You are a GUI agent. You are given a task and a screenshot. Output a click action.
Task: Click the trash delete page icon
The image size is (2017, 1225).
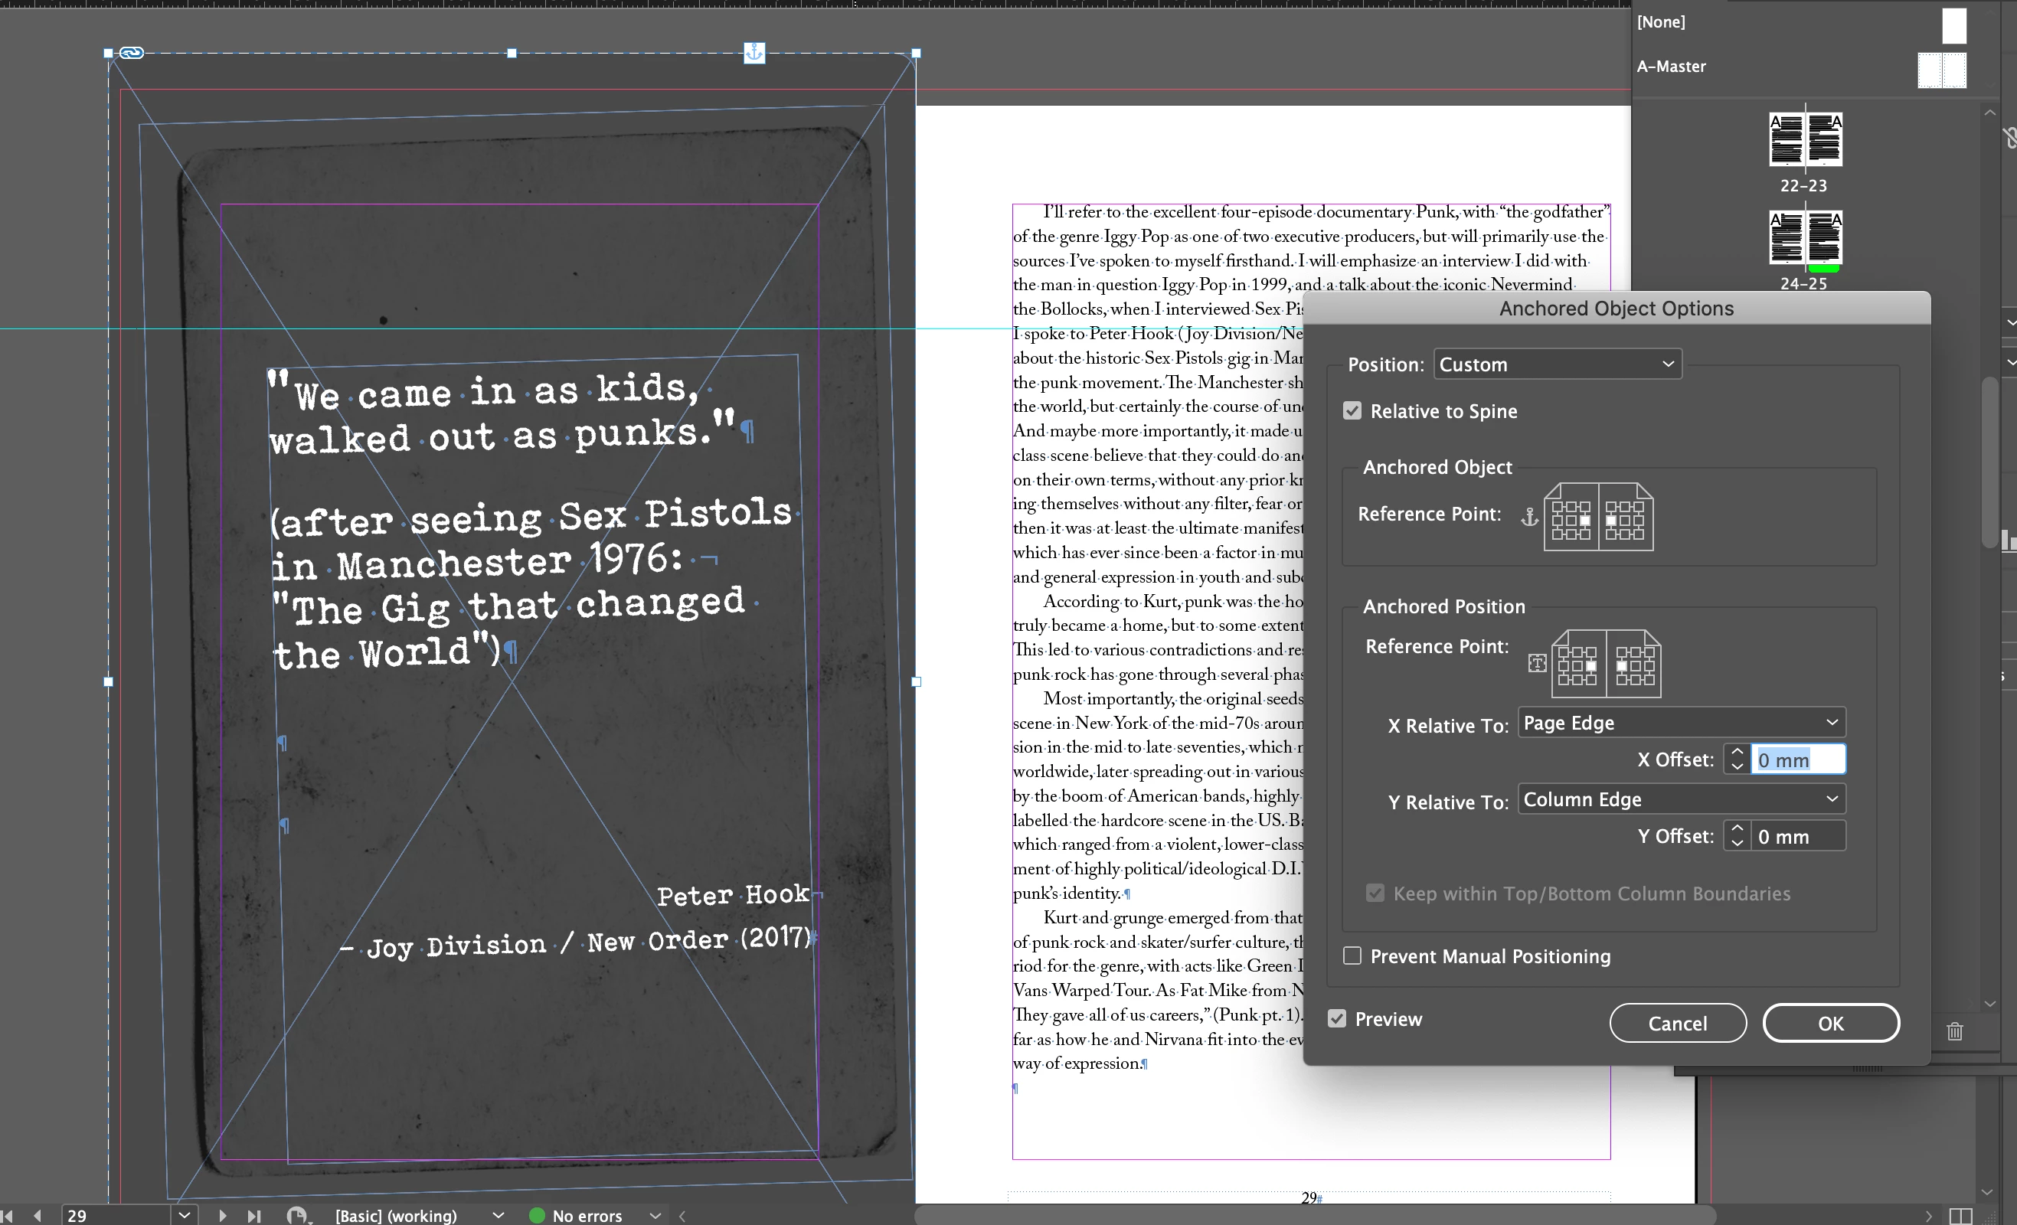[x=1955, y=1031]
